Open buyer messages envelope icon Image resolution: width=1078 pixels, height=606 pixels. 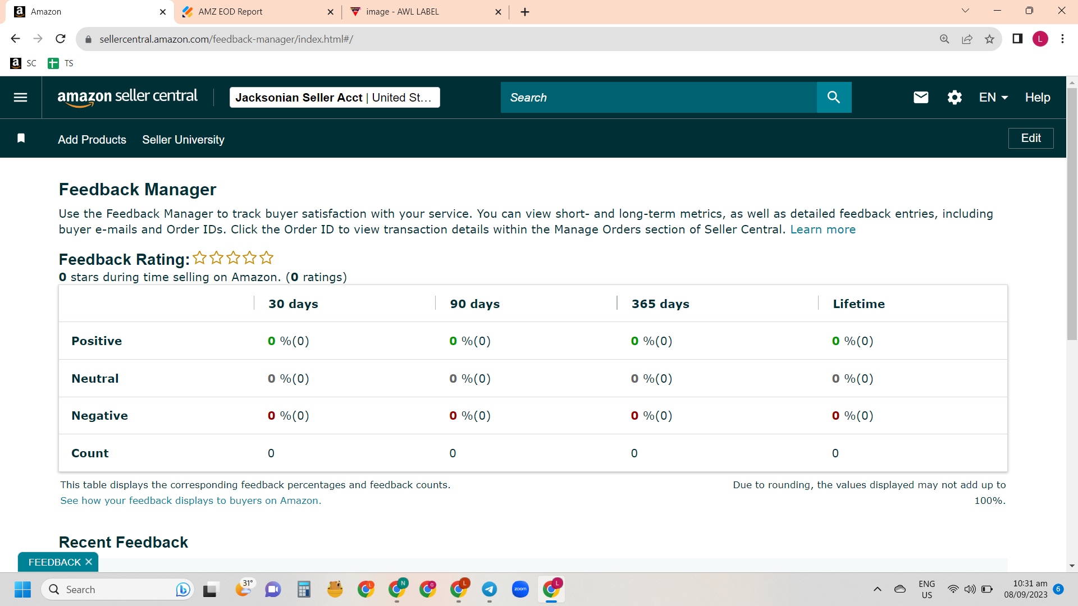[x=921, y=98]
